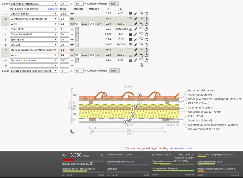Toggle the power icon for EPS 035 layer
The width and height of the screenshot is (243, 178).
pyautogui.click(x=146, y=45)
